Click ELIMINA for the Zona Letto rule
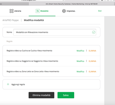 [x=92, y=72]
